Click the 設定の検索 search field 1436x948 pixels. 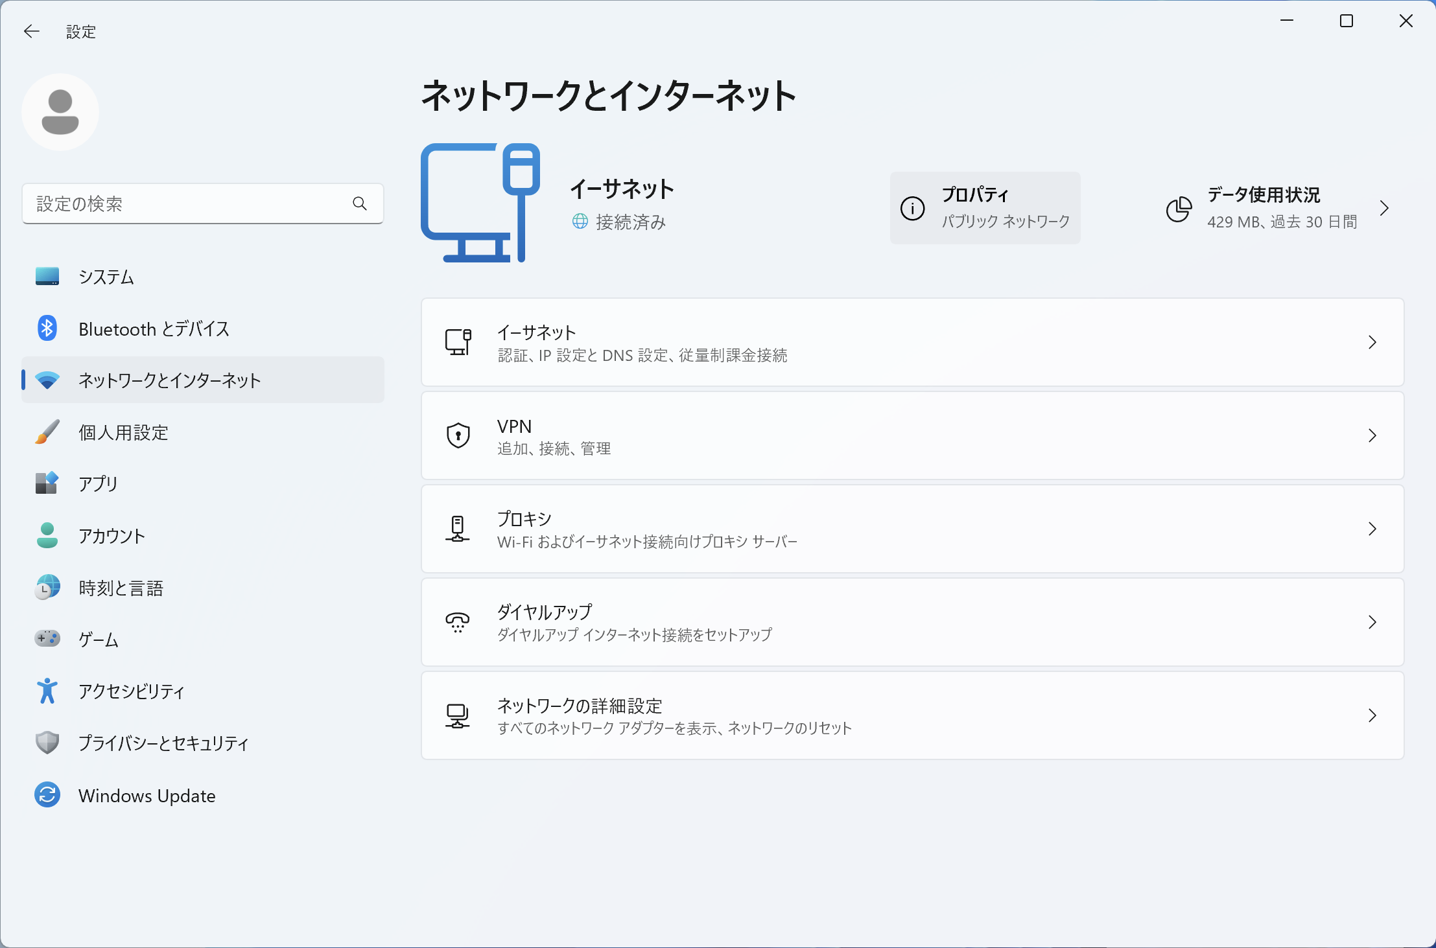[202, 203]
